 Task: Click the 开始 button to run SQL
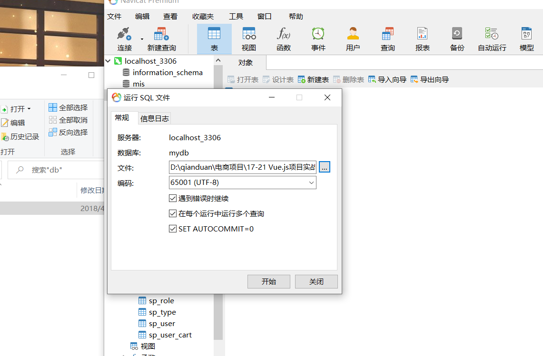(269, 282)
